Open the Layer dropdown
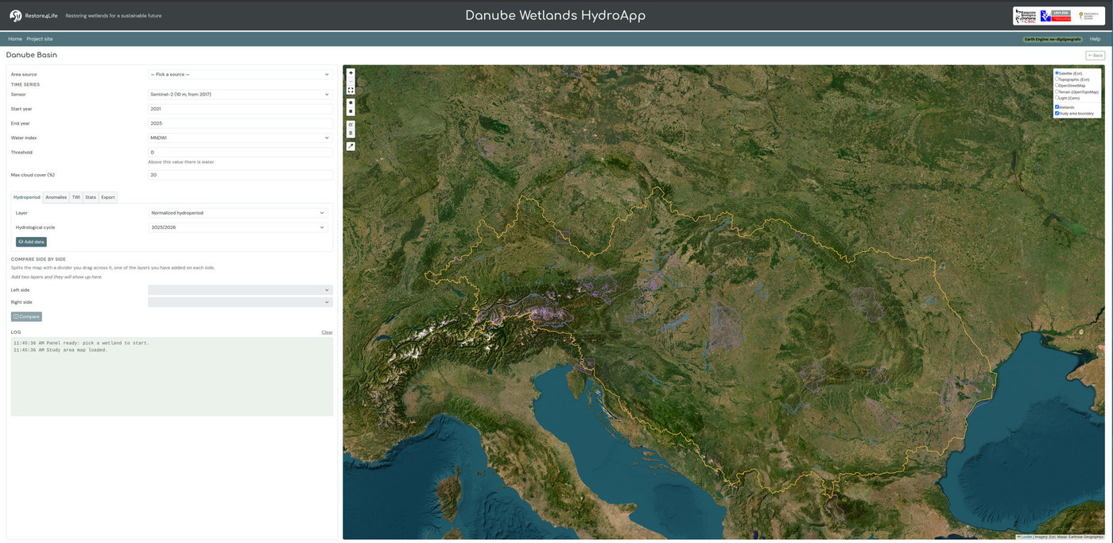Viewport: 1113px width, 543px height. point(238,213)
